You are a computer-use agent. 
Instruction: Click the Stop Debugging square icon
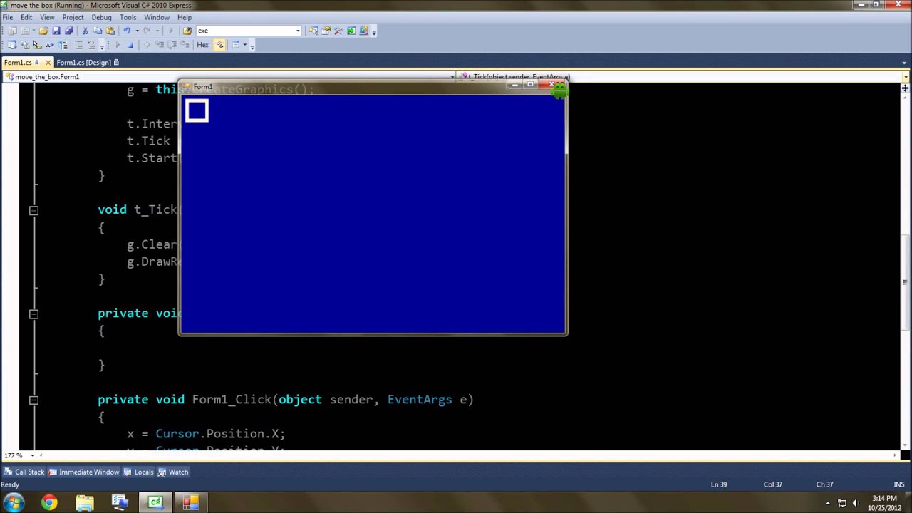pos(130,45)
